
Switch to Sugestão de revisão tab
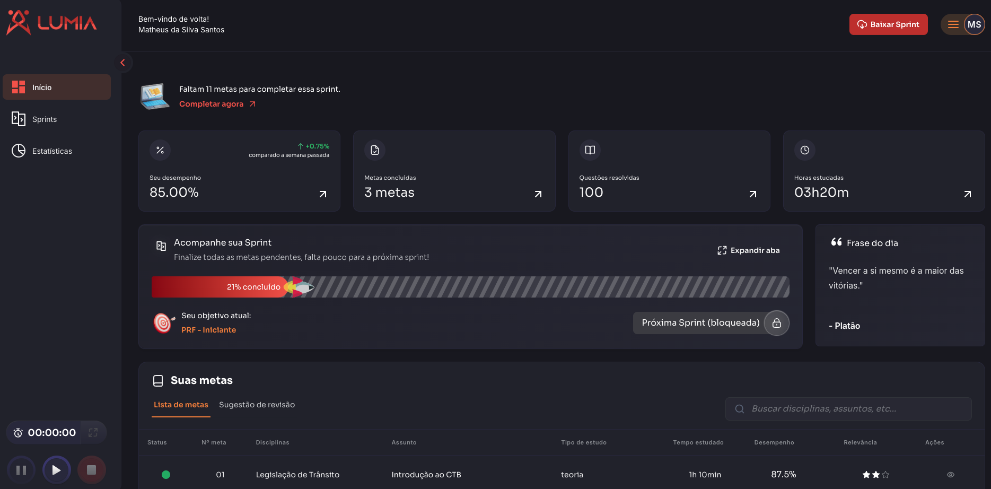[257, 405]
